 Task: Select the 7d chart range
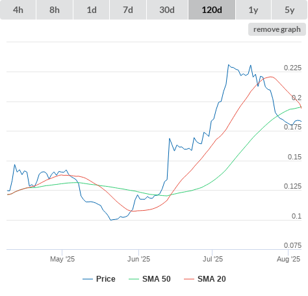[x=128, y=10]
